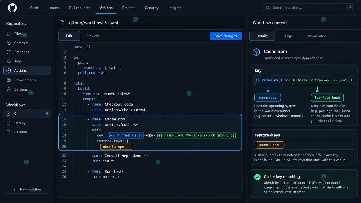Screen dimensions: 361x203
Task: Open the Security tab
Action: tap(152, 8)
